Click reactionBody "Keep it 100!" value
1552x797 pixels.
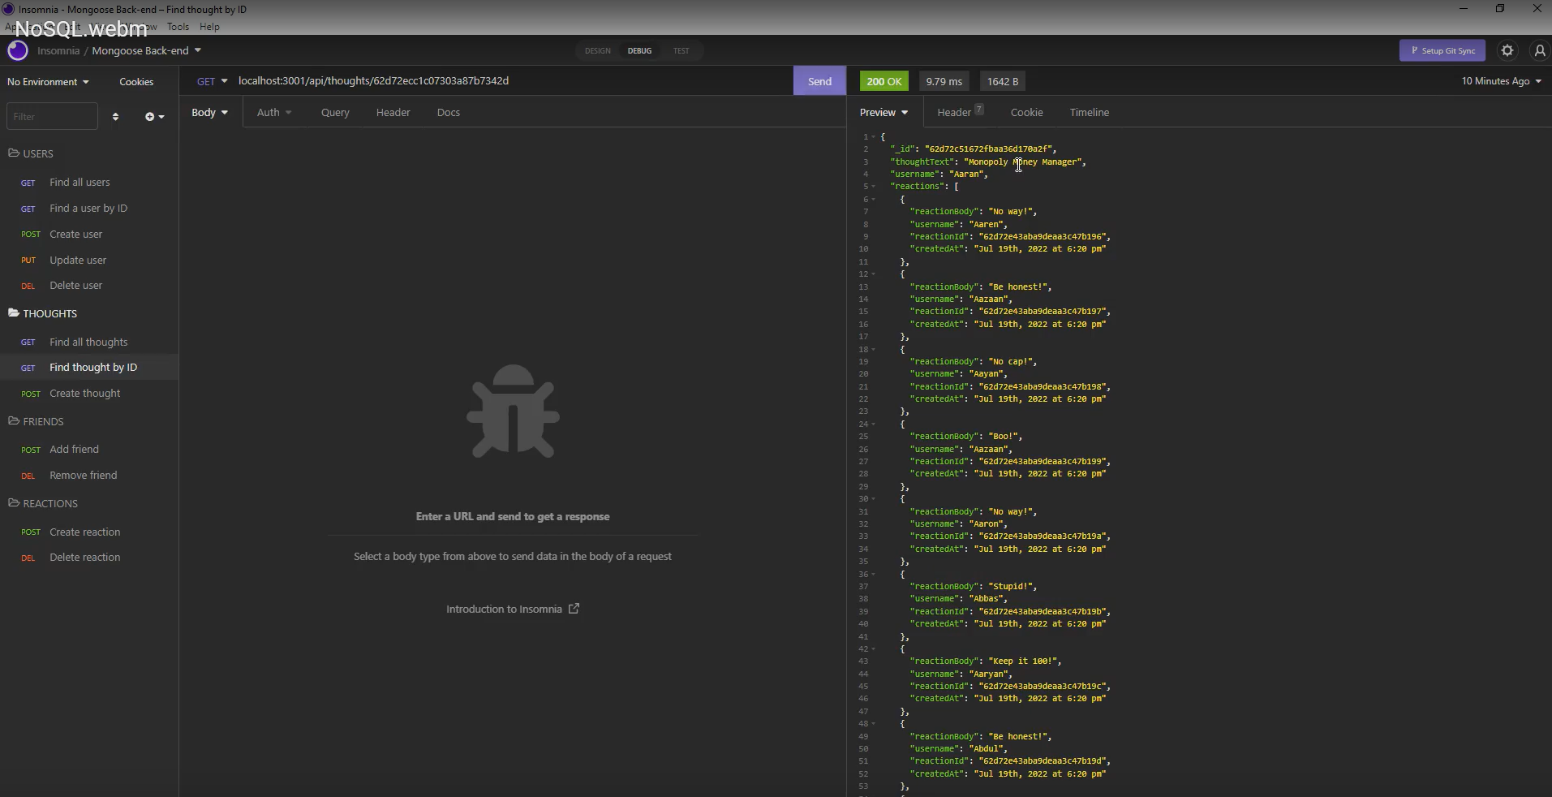(x=1023, y=661)
